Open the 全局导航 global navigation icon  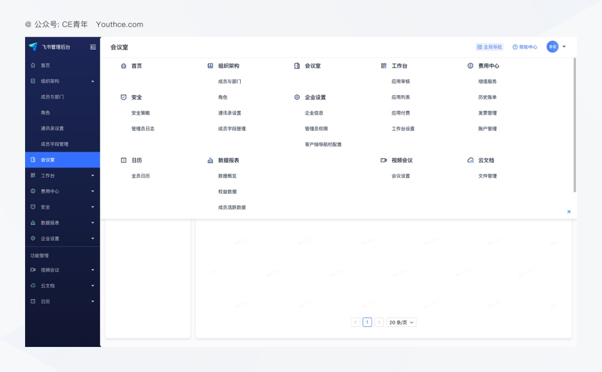click(x=479, y=47)
